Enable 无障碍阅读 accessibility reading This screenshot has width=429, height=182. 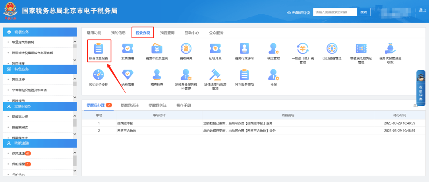298,13
